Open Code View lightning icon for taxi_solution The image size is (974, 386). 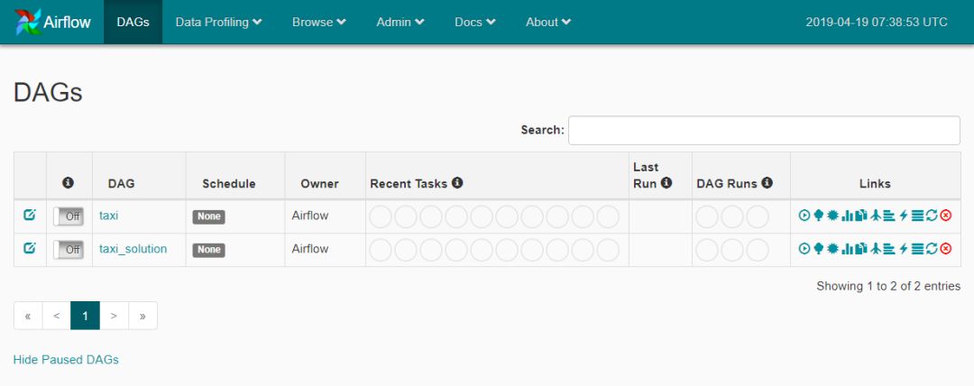(x=903, y=249)
